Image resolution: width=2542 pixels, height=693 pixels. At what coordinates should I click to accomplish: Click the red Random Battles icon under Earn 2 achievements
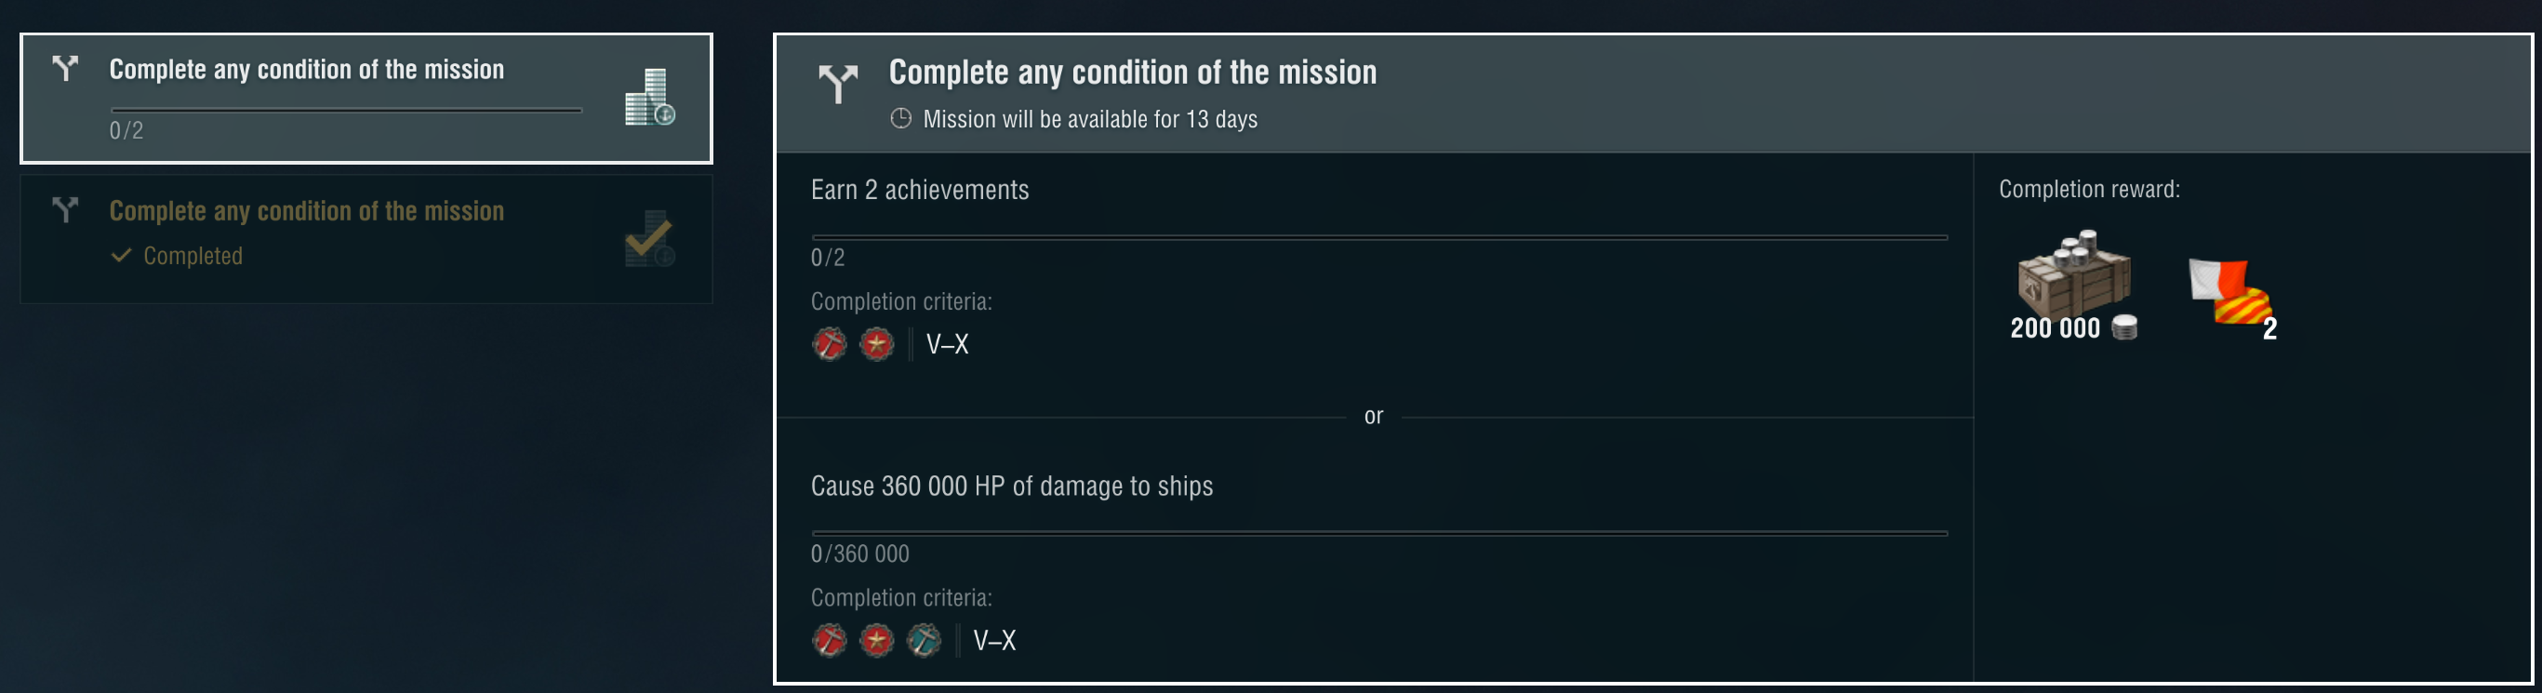[x=829, y=344]
